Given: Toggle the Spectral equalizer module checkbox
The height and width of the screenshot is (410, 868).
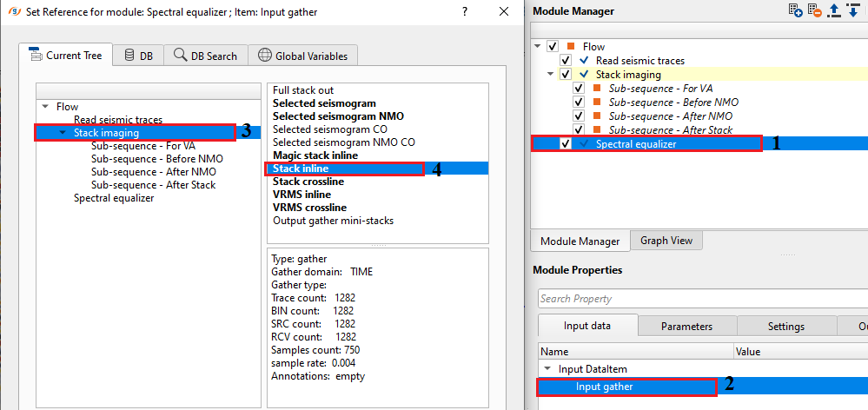Looking at the screenshot, I should [566, 144].
